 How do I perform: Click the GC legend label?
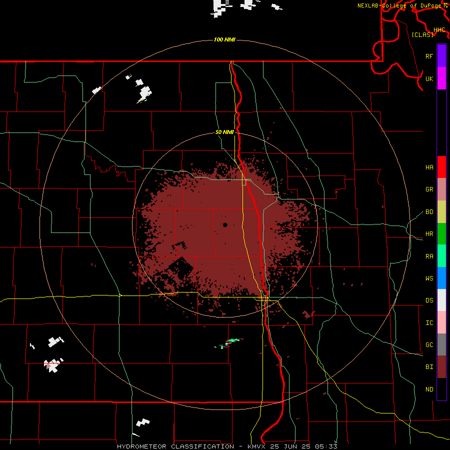coord(429,345)
